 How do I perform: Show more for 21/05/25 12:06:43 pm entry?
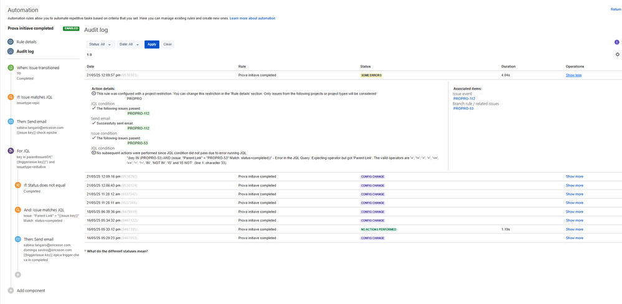(575, 186)
